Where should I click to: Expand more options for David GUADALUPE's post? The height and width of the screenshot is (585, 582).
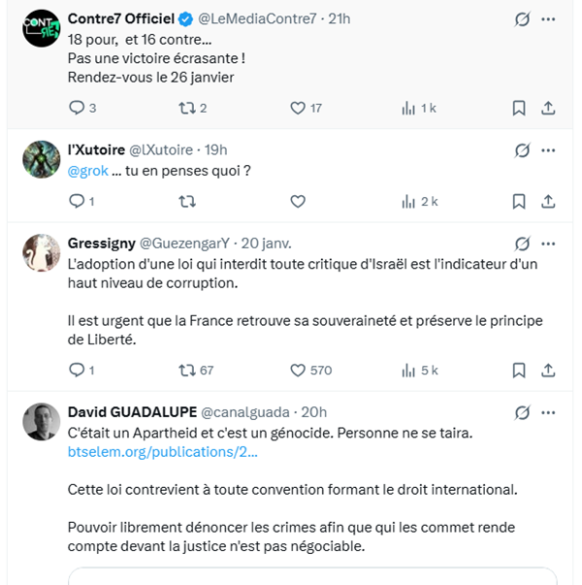click(x=548, y=412)
